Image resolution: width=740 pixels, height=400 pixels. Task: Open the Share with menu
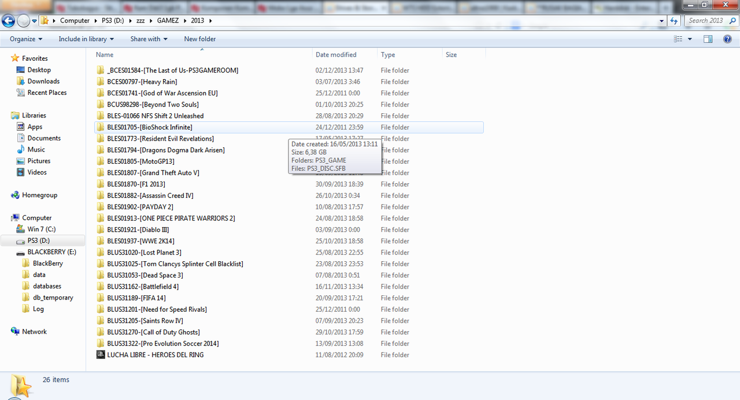point(149,39)
